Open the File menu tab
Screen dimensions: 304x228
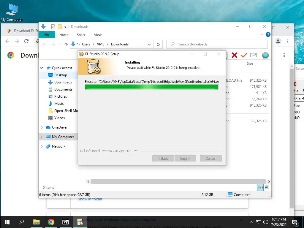click(x=47, y=35)
